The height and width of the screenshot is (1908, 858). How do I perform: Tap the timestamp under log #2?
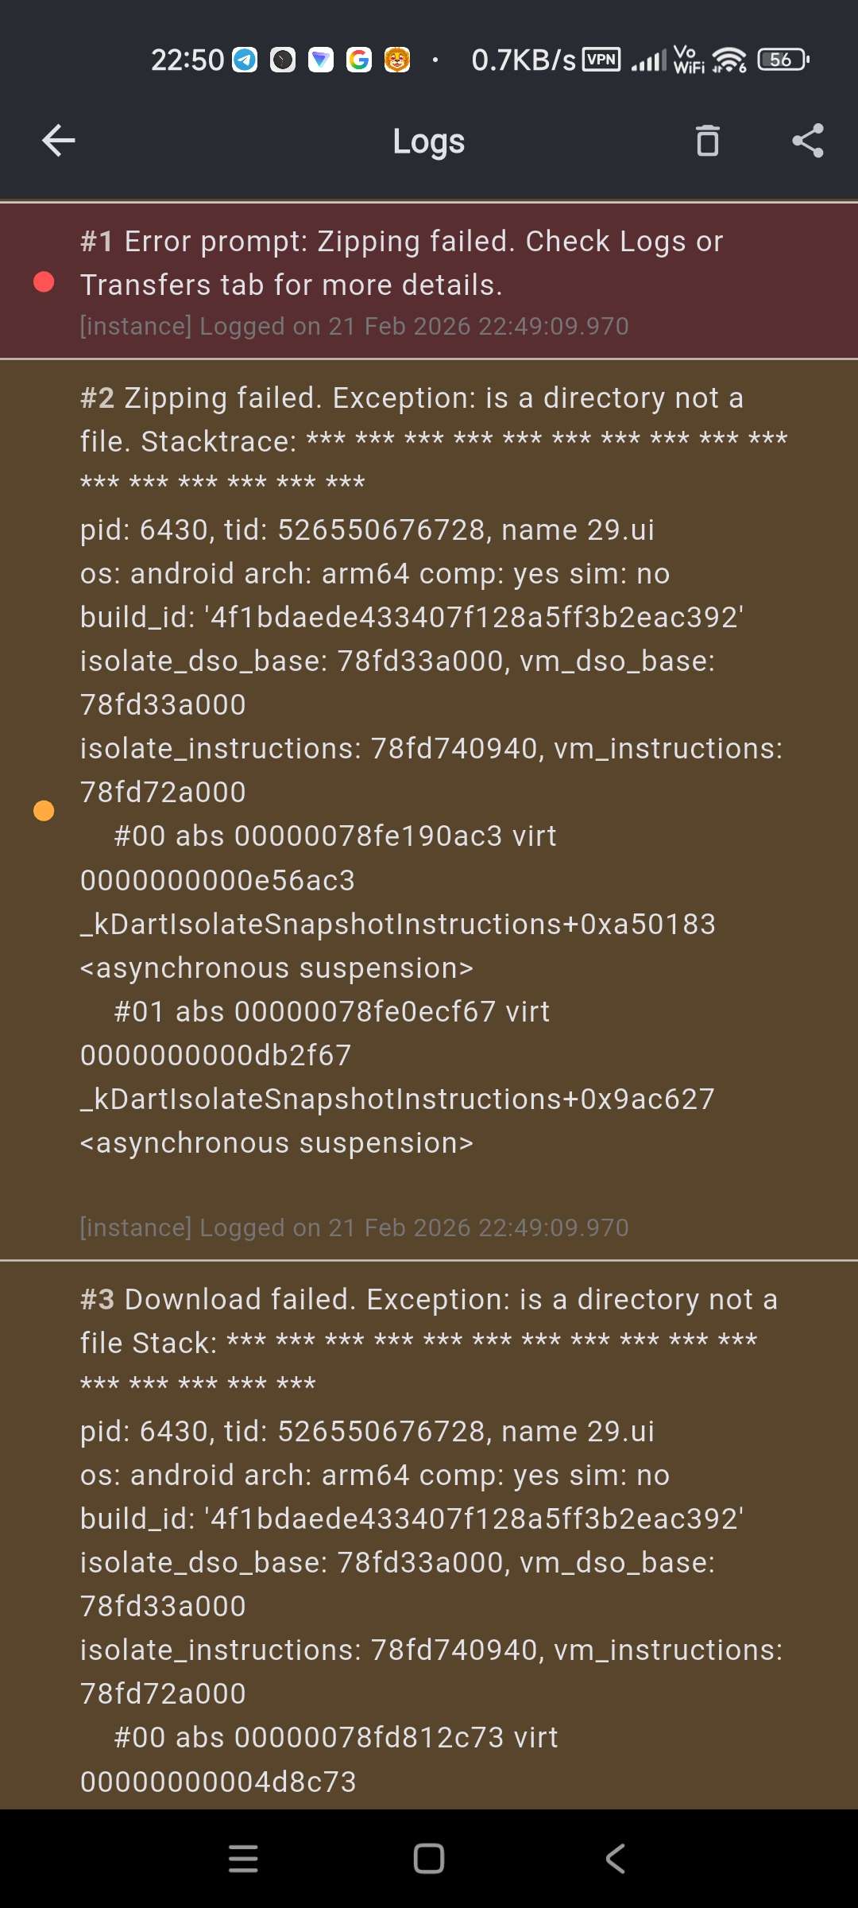coord(354,1227)
